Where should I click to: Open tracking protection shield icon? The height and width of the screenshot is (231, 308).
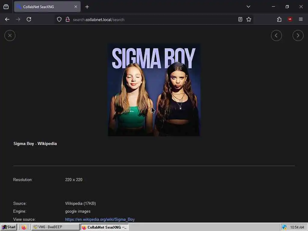tap(59, 20)
